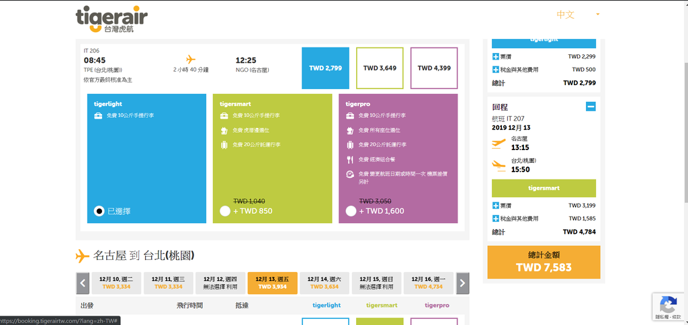The width and height of the screenshot is (688, 325).
Task: Click the checked luggage icon in the tigersmart card
Action: coord(224,145)
